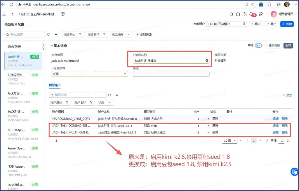The image size is (299, 191).
Task: Click the monitor icon beside platform title
Action: [x=62, y=14]
